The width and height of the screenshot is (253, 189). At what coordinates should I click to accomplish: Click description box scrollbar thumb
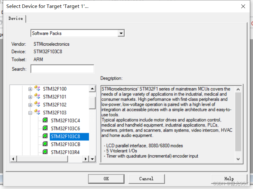(238, 122)
